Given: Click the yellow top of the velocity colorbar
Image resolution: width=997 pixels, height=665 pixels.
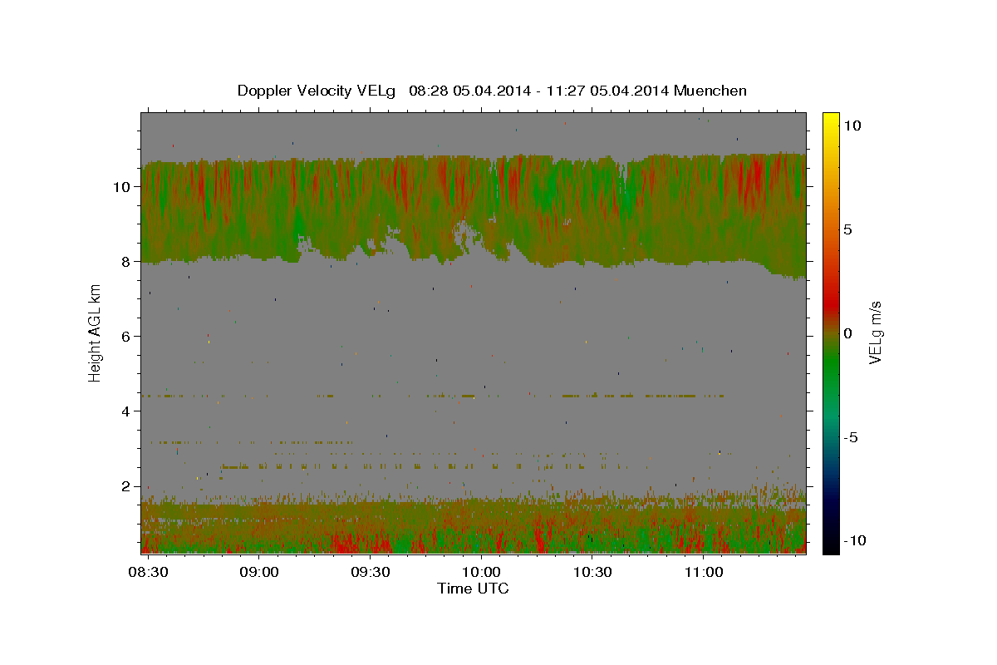Looking at the screenshot, I should (830, 121).
